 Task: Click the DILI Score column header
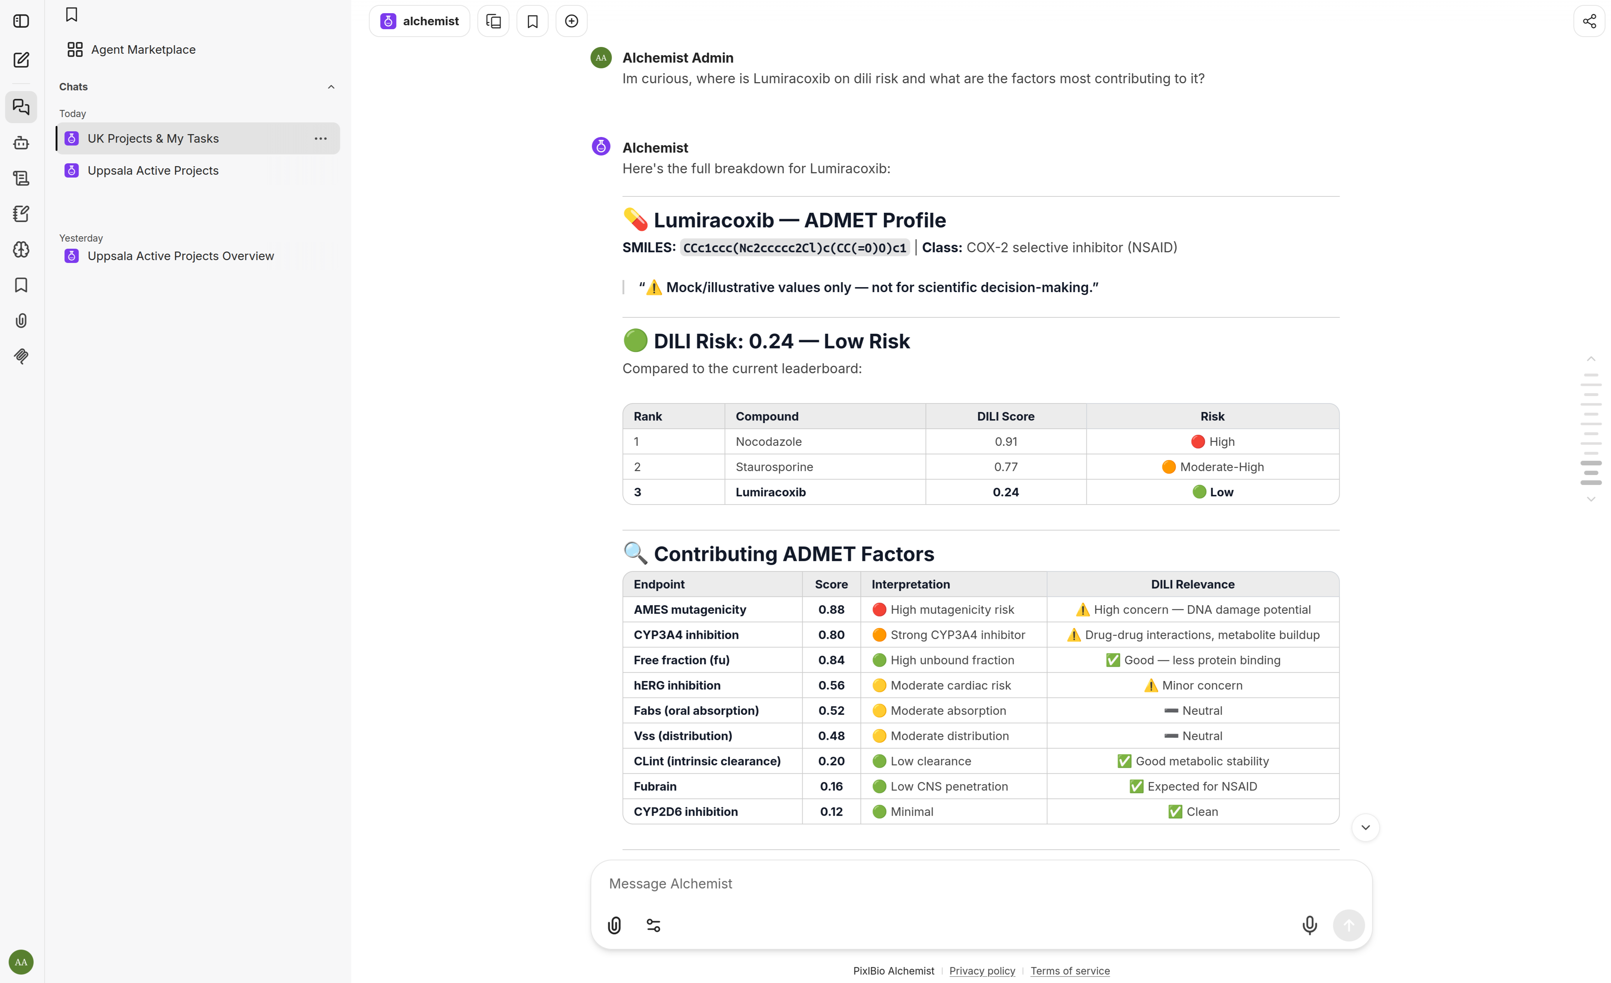1006,417
